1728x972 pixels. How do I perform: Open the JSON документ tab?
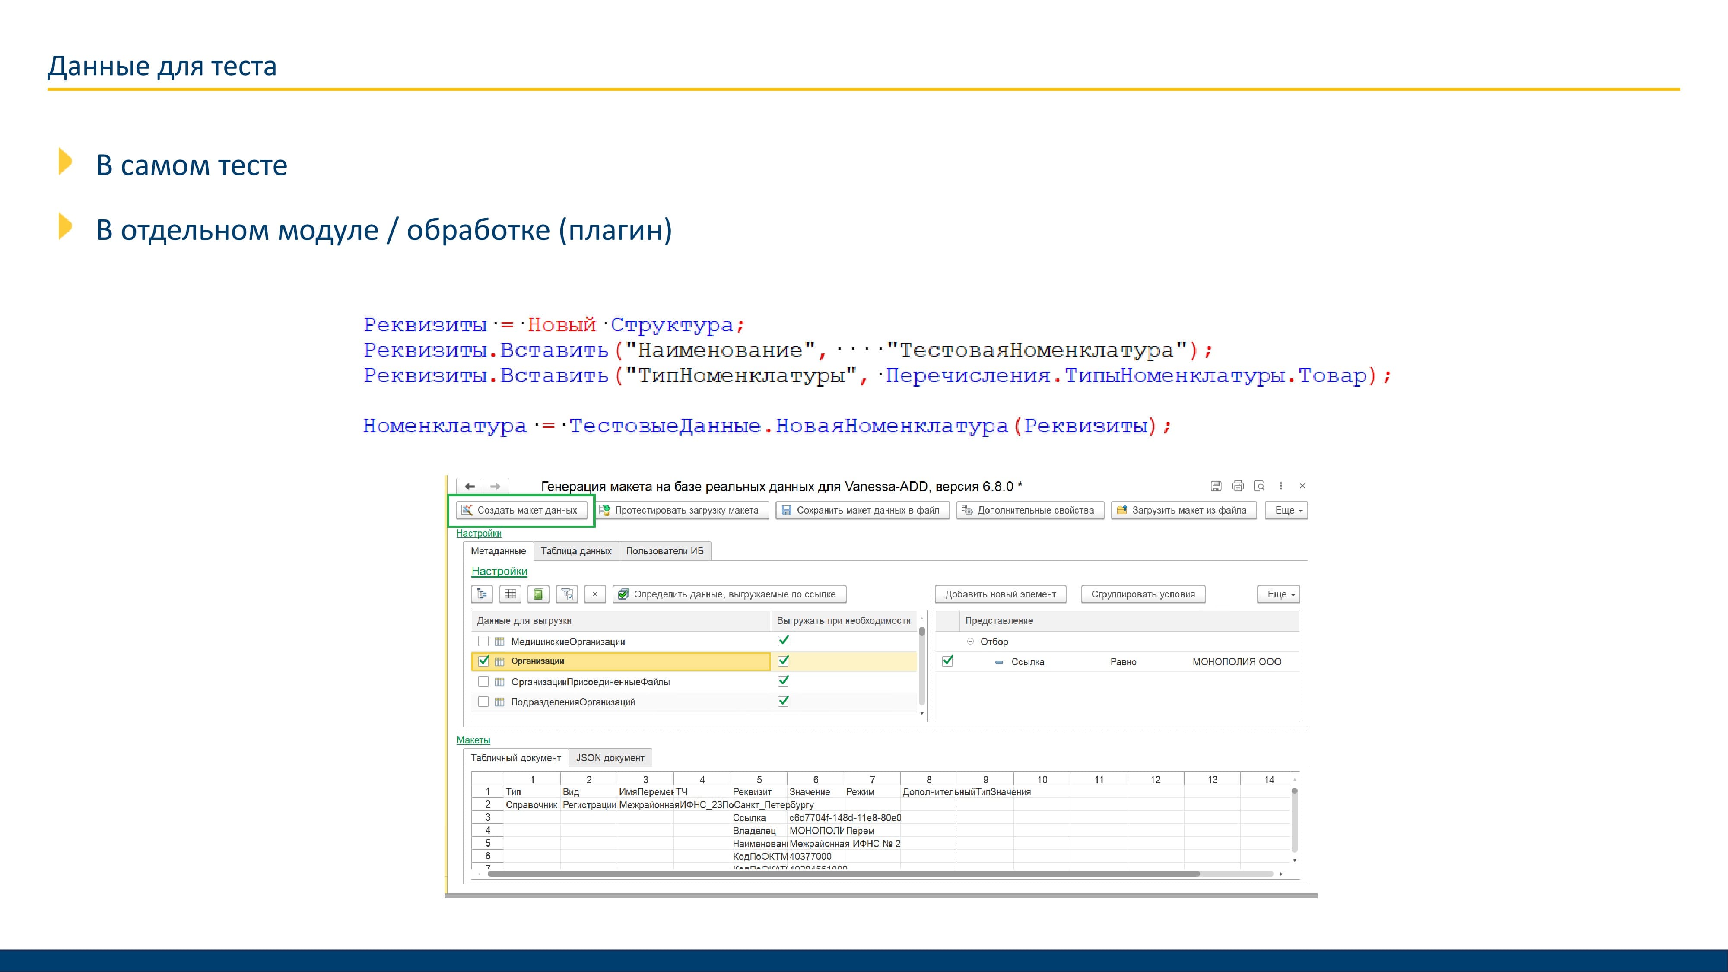tap(610, 758)
